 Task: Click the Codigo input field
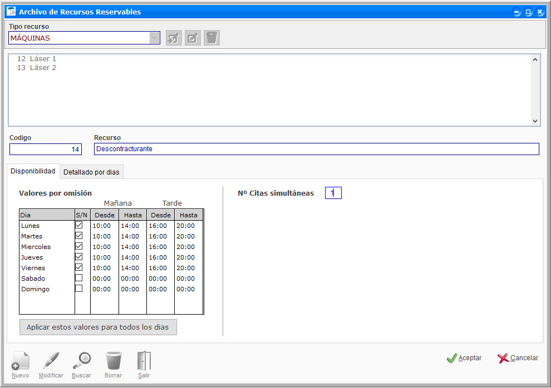click(x=46, y=149)
